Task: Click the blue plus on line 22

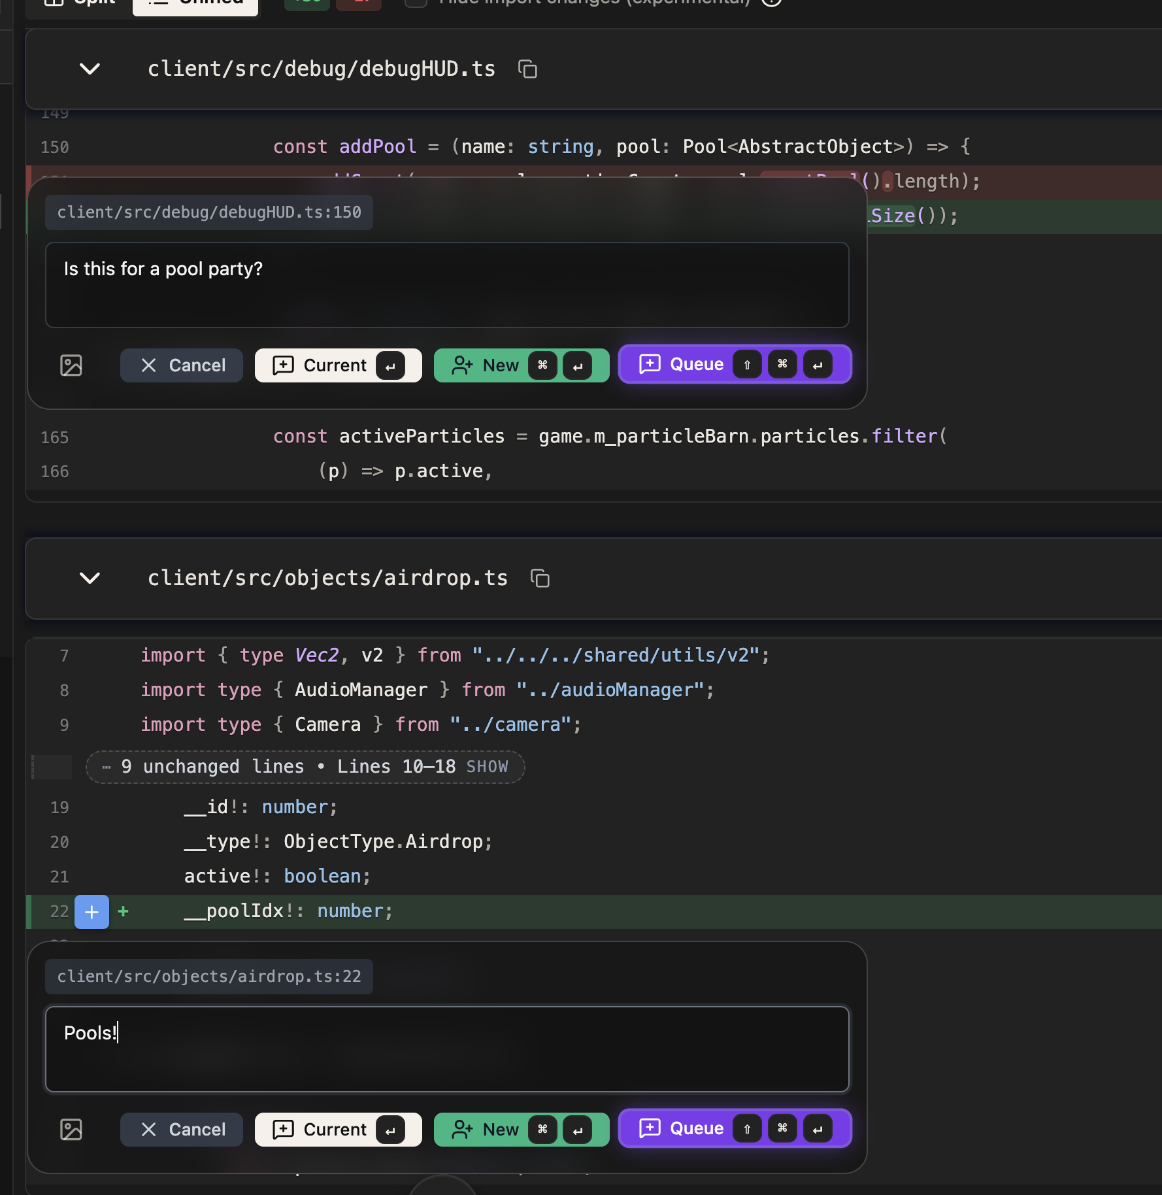Action: (91, 912)
